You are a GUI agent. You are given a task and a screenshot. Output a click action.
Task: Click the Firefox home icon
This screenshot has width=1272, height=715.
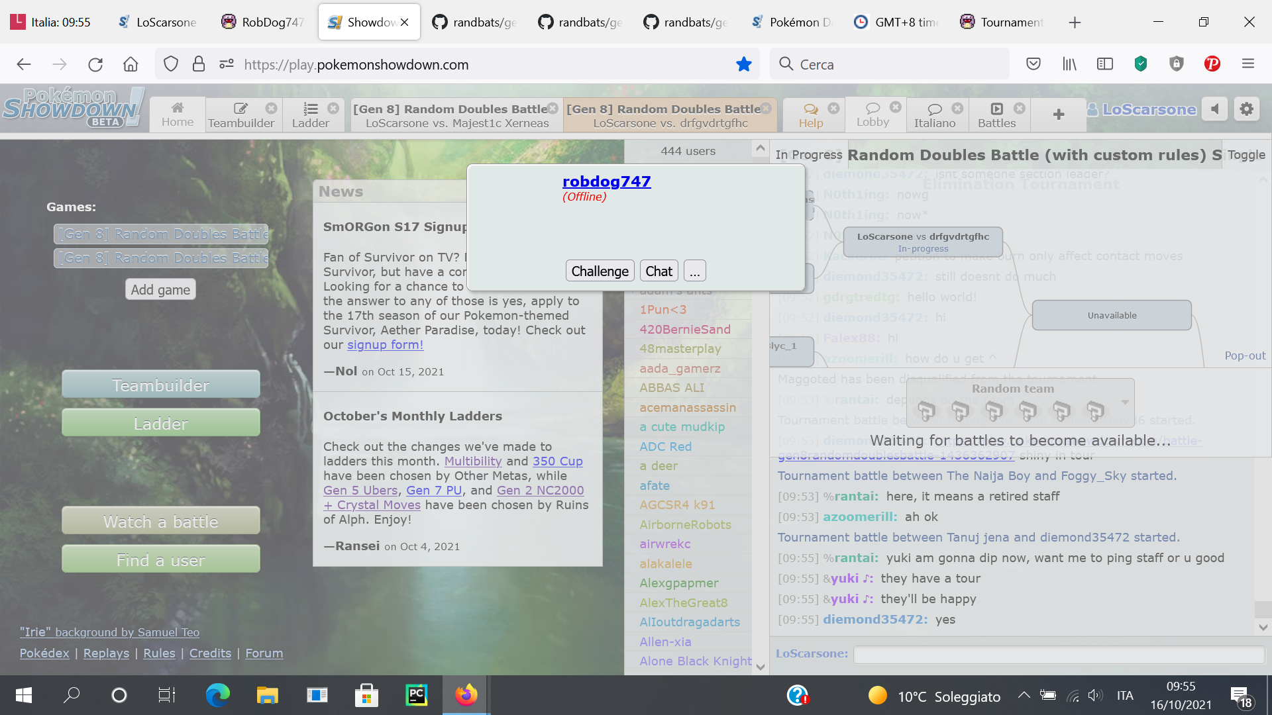pyautogui.click(x=131, y=64)
